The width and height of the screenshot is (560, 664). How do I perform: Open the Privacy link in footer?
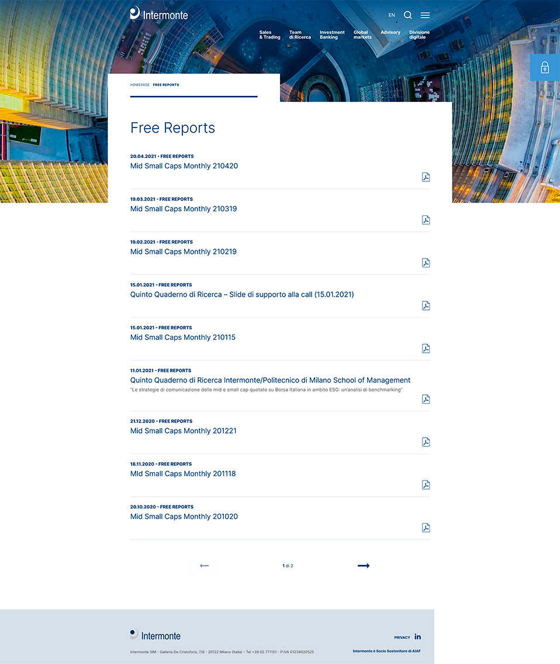coord(402,637)
